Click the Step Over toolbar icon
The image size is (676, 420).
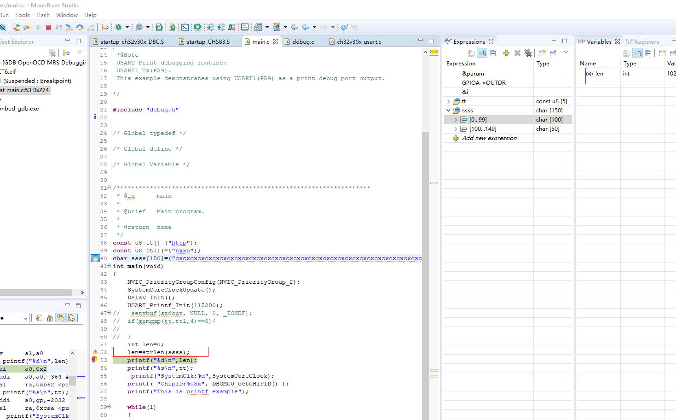[x=80, y=27]
